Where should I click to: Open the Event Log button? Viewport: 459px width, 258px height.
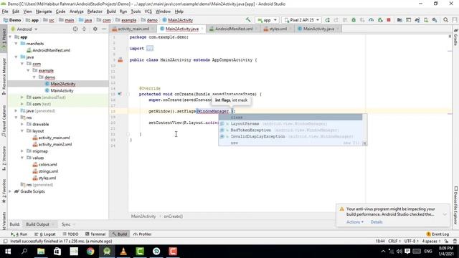pos(437,234)
